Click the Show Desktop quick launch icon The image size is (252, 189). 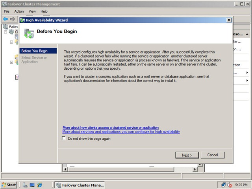click(32, 185)
